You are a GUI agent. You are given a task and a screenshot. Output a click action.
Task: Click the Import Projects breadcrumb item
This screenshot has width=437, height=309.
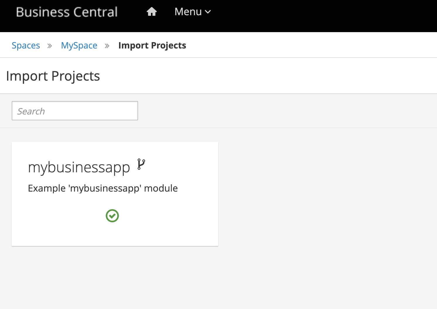[152, 46]
